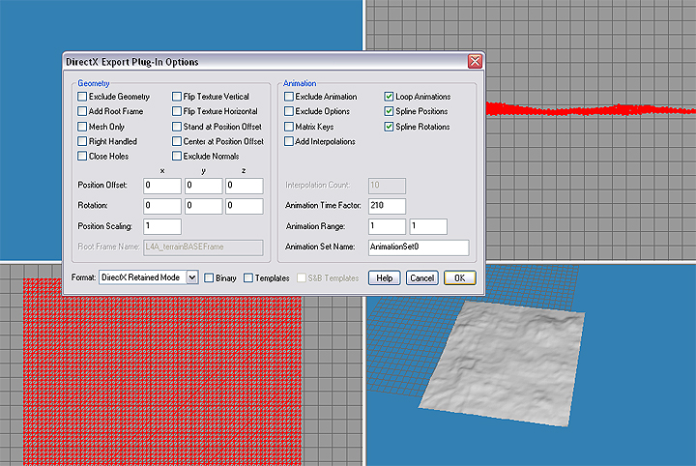Click the gray terrain mesh in perspective view

pos(504,362)
